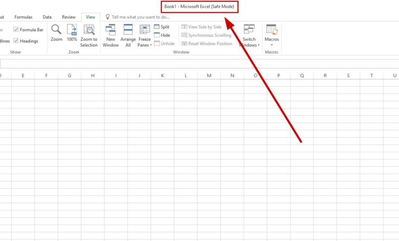Select column K header
399x241 pixels.
pyautogui.click(x=162, y=75)
